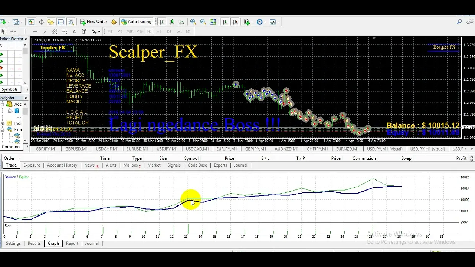Open the MetaEditor yellow book icon

(x=114, y=22)
